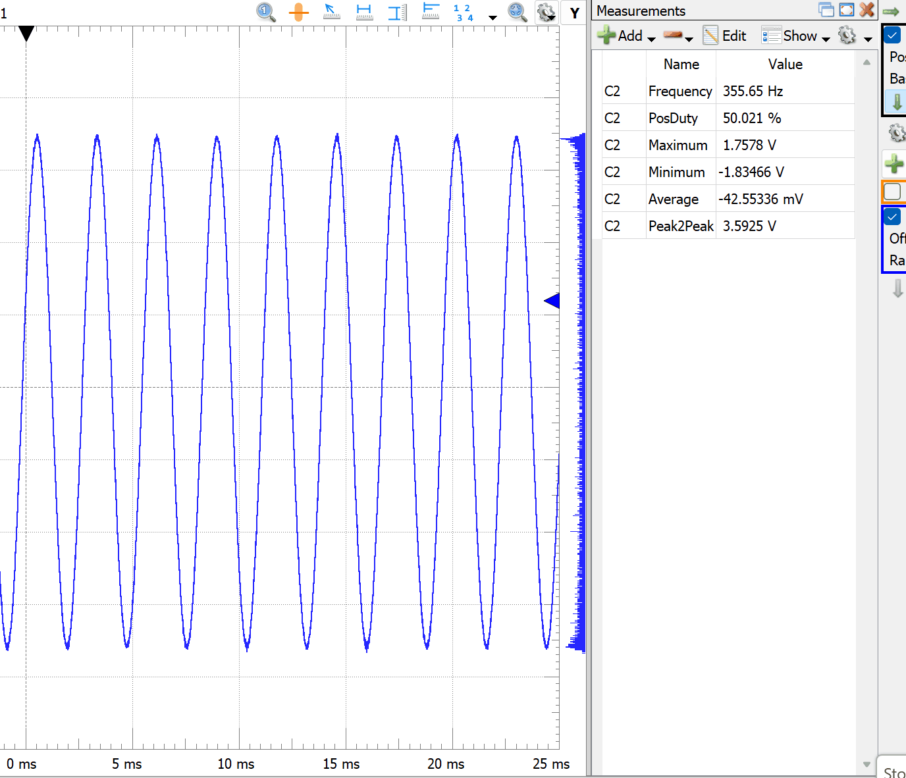Click the zoom-to-fit magnifier icon

click(x=517, y=12)
